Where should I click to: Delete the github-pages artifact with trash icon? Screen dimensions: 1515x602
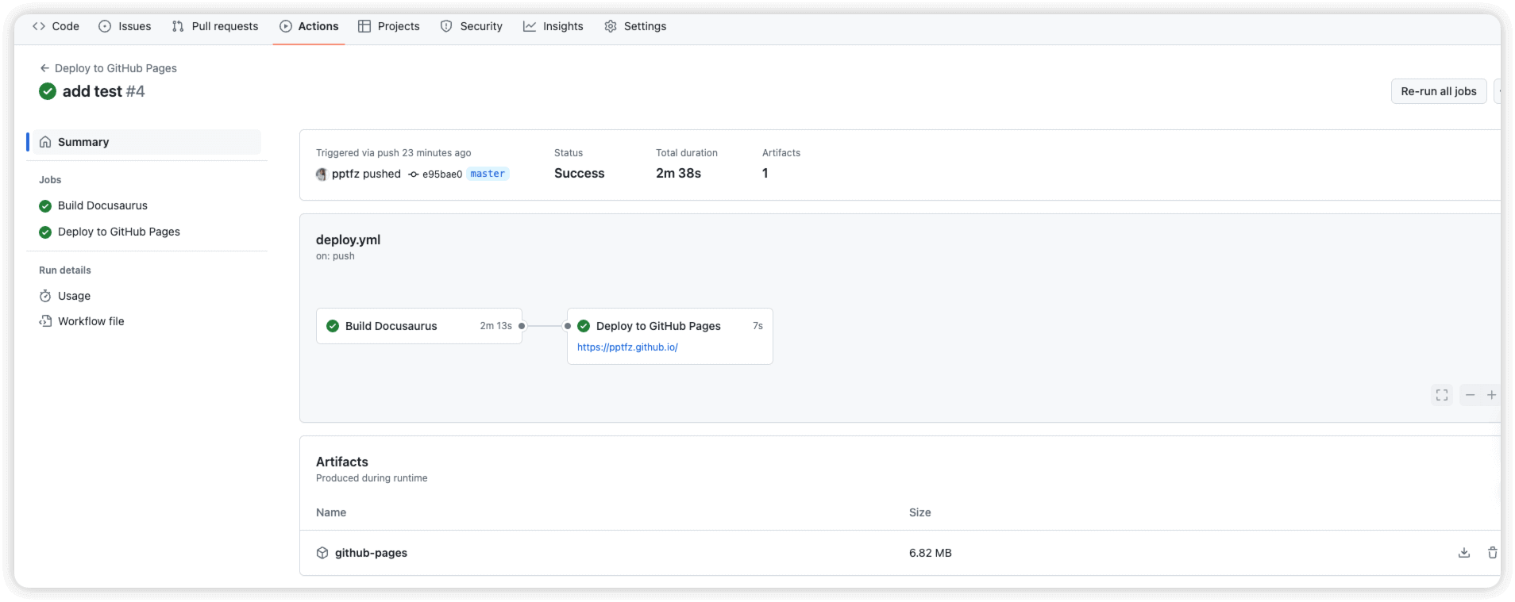[x=1492, y=553]
